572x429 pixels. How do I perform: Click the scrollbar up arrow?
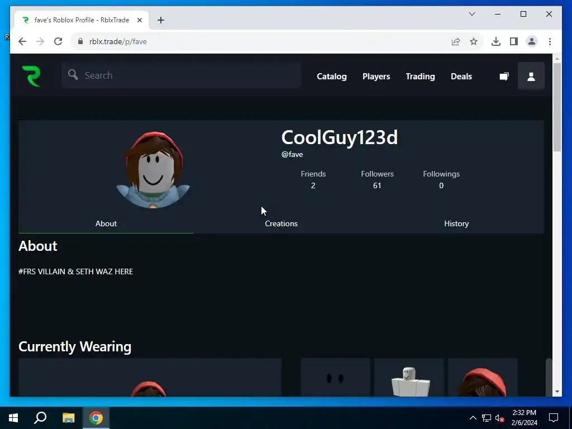click(557, 58)
